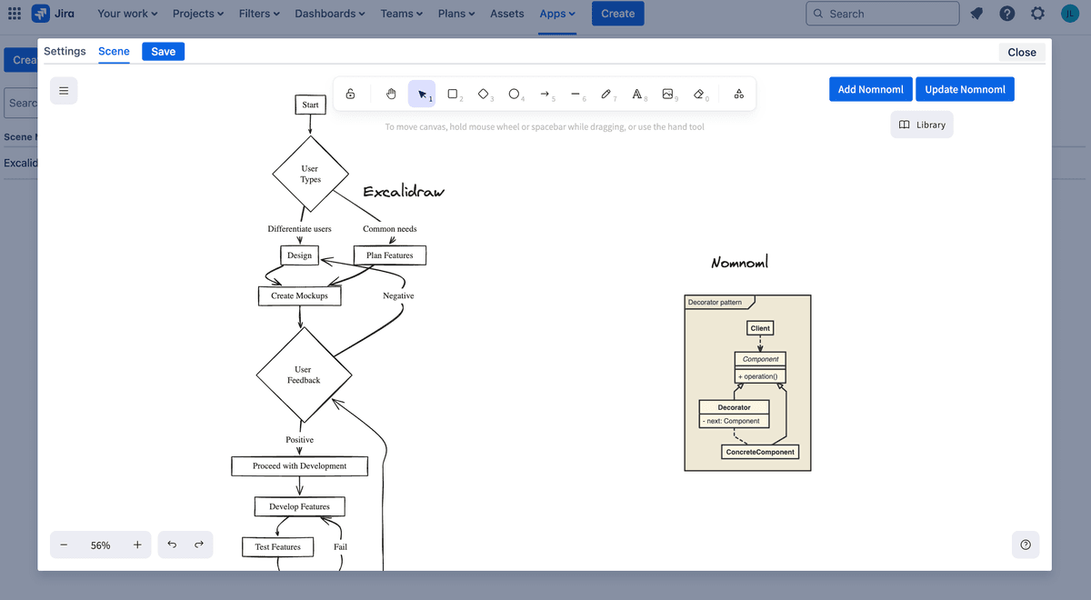Select the Text tool

pyautogui.click(x=637, y=94)
